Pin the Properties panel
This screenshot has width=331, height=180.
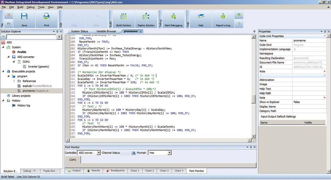[325, 31]
